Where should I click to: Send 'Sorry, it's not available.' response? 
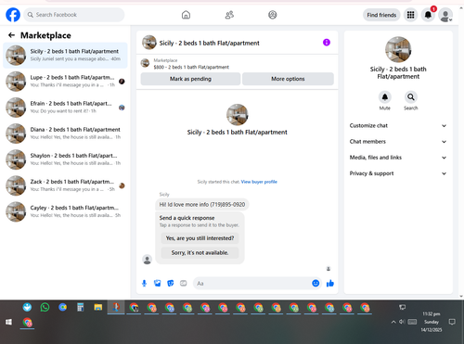(200, 252)
